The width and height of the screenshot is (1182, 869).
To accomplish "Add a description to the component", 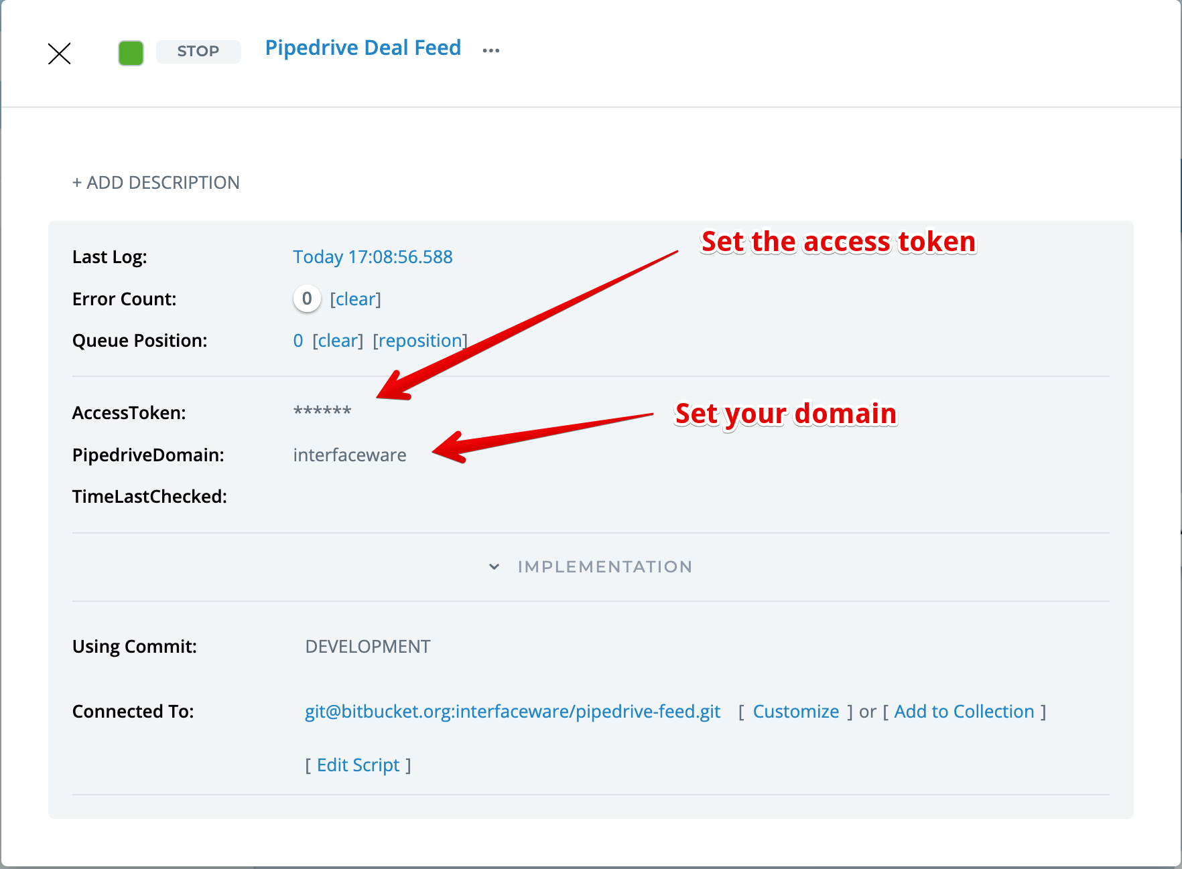I will [x=155, y=183].
